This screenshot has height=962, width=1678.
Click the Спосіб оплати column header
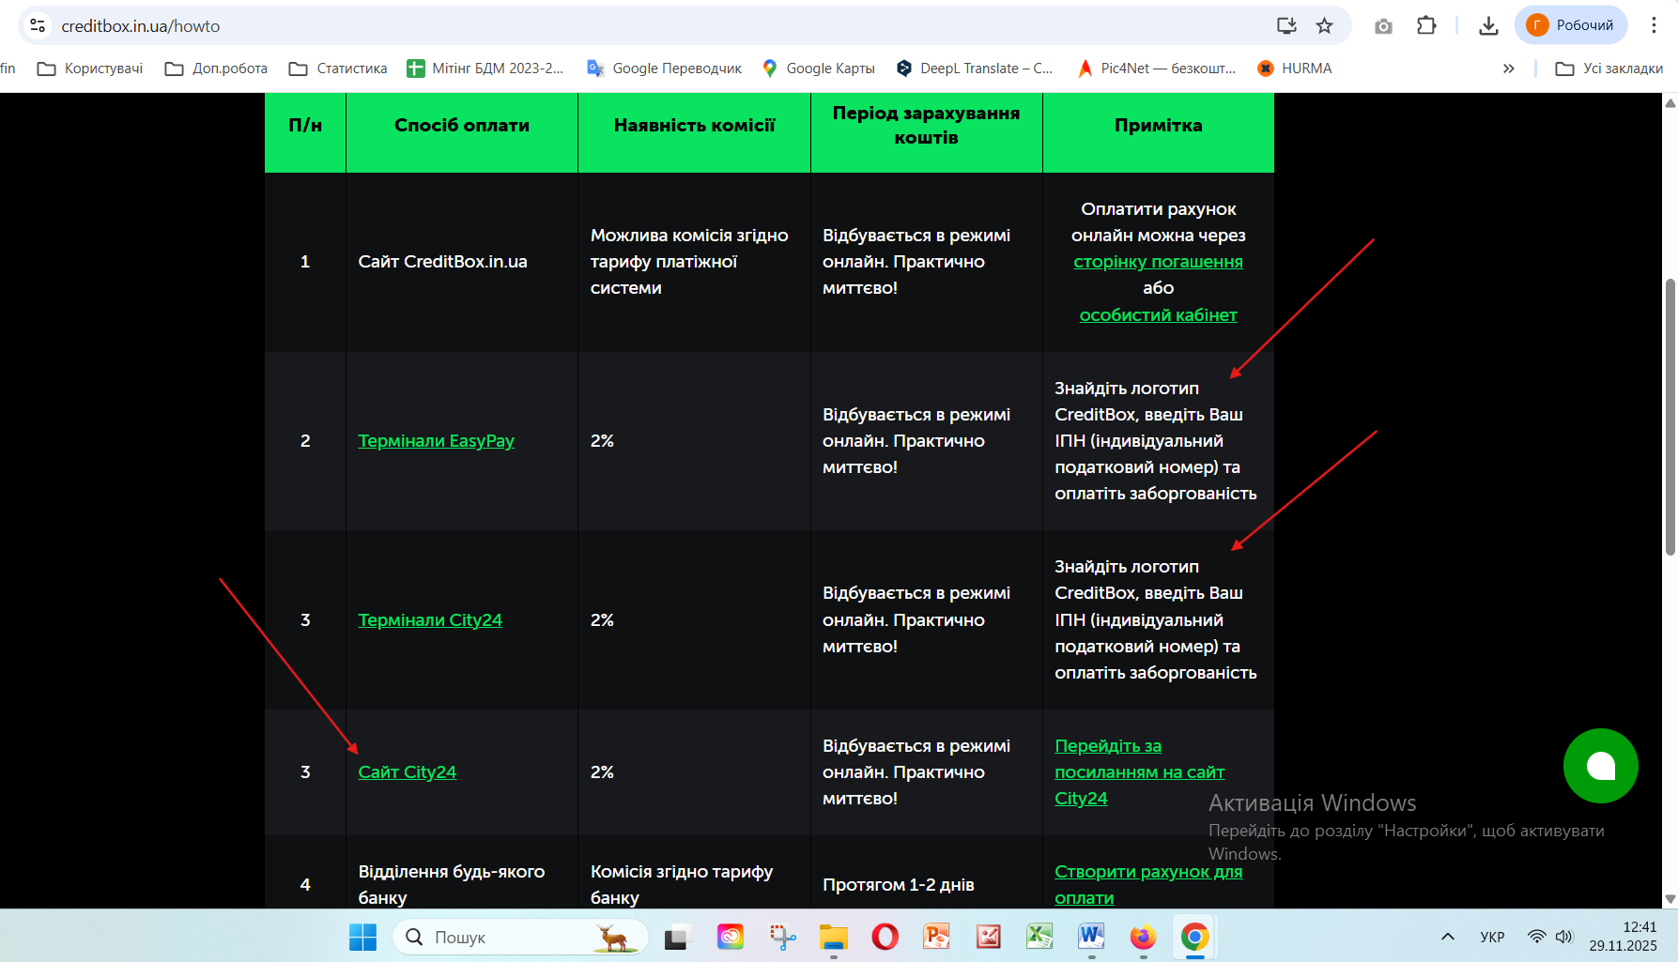[462, 126]
